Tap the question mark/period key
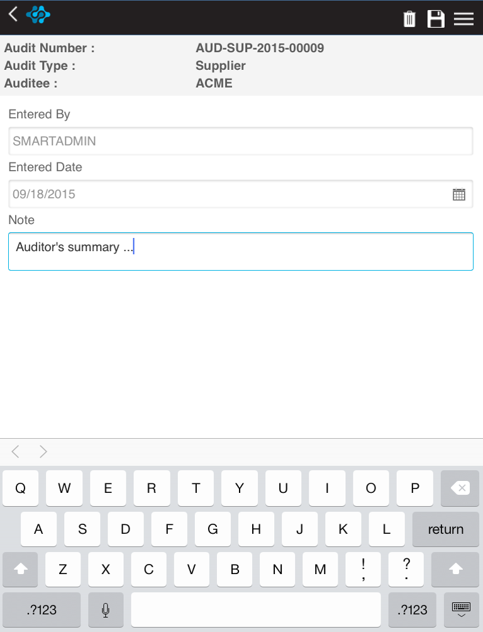The height and width of the screenshot is (632, 483). click(x=406, y=569)
